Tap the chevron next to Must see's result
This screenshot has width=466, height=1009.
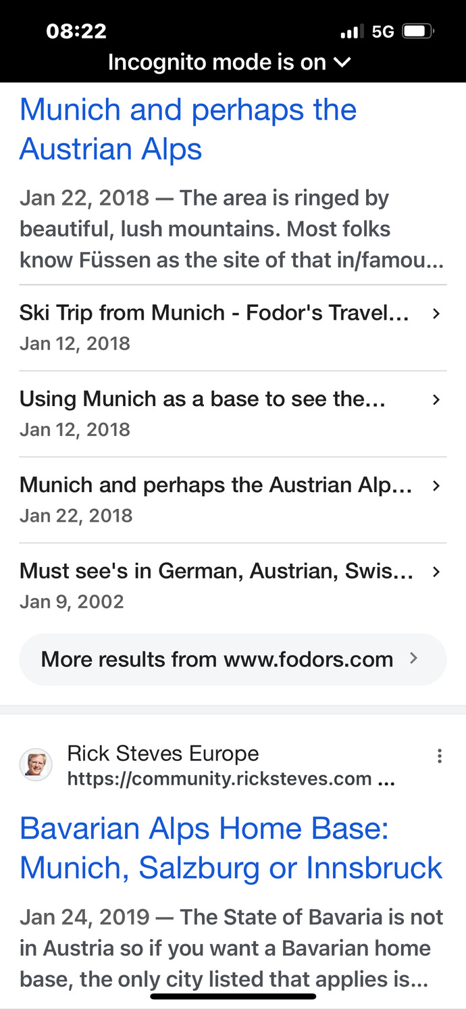pos(436,571)
